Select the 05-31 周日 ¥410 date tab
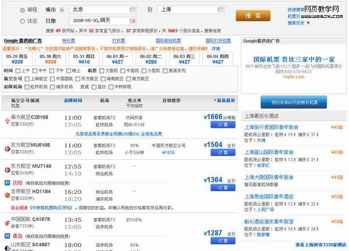Image resolution: width=349 pixels, height=251 pixels. (84, 59)
